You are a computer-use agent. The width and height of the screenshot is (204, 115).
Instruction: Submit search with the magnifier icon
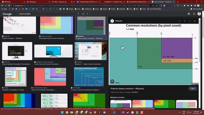click(x=87, y=14)
